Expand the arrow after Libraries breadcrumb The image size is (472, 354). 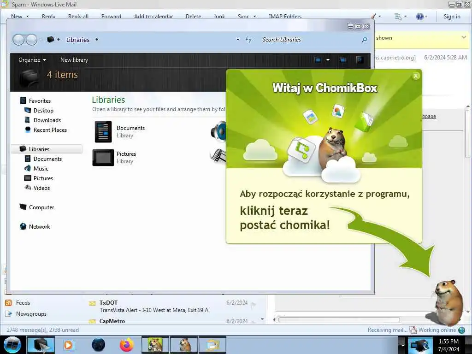(x=97, y=40)
